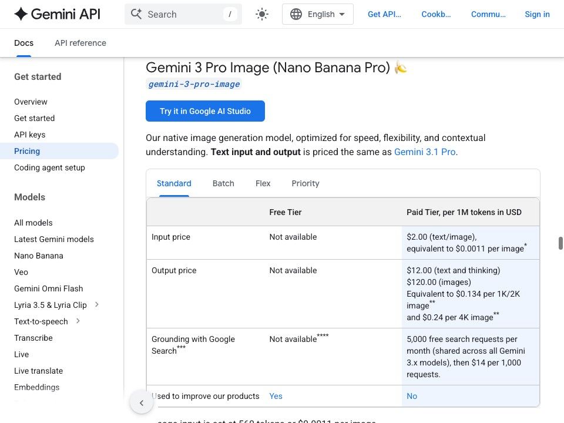Open Overview in the sidebar

[31, 102]
